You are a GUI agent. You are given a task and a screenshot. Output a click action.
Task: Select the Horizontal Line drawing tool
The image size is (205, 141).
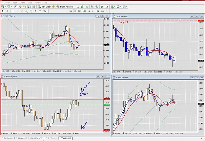(17, 11)
